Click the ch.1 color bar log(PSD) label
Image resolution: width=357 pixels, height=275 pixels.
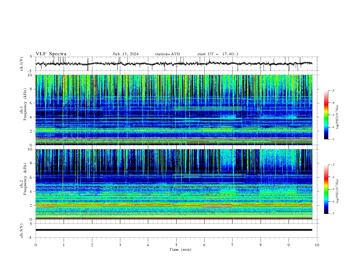(338, 117)
